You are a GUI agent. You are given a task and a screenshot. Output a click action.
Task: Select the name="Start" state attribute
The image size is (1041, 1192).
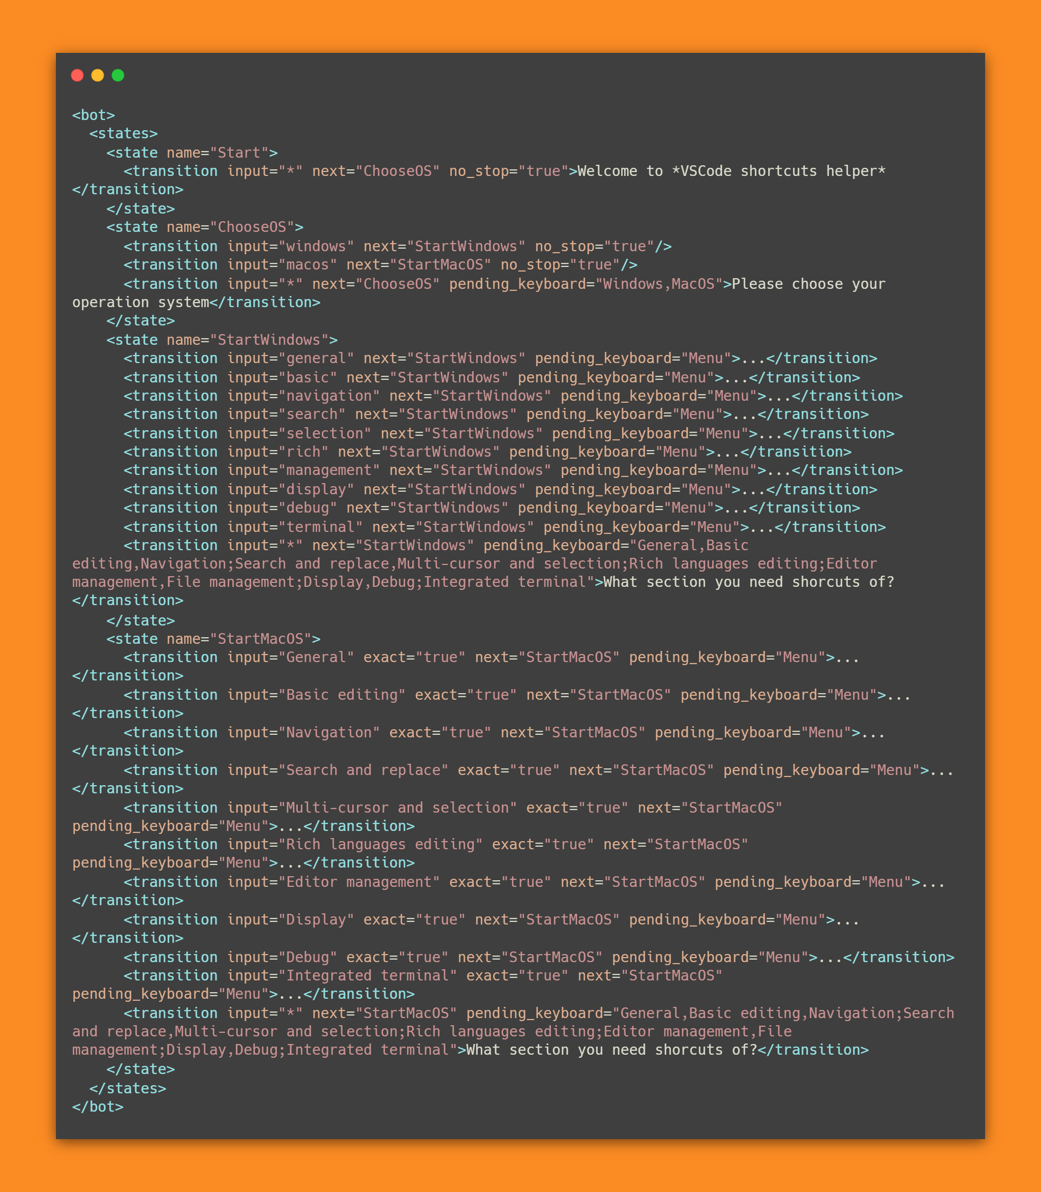coord(218,153)
